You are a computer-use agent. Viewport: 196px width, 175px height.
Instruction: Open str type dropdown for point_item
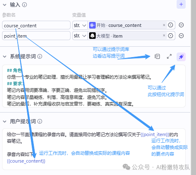coord(80,36)
